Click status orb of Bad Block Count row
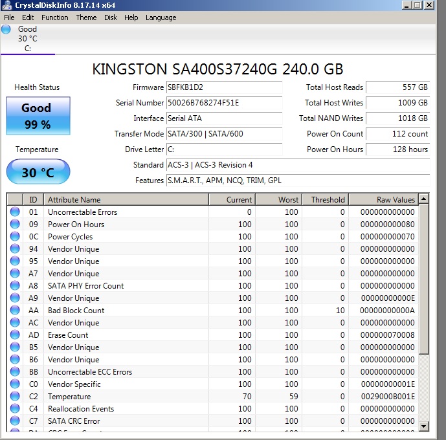This screenshot has width=446, height=440. [15, 310]
